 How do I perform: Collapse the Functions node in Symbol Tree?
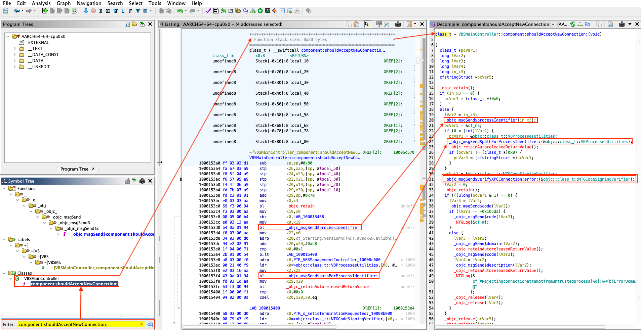(4, 189)
